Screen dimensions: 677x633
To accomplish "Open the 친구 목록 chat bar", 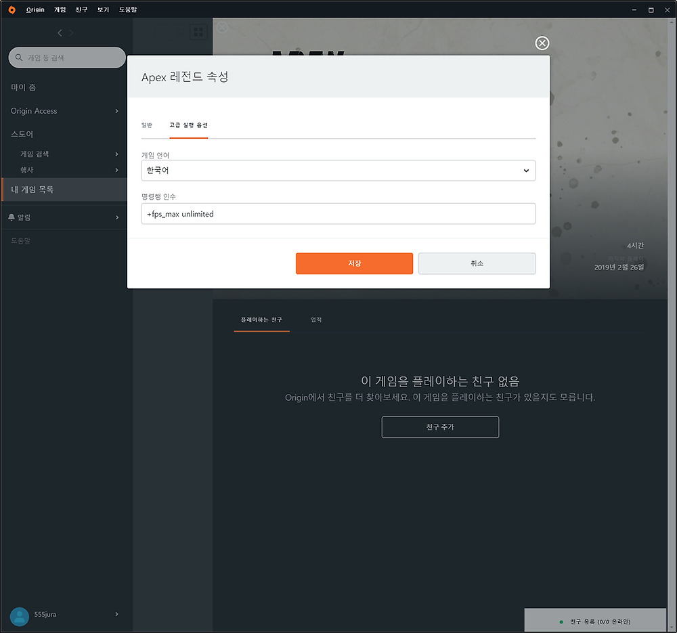I will point(595,621).
